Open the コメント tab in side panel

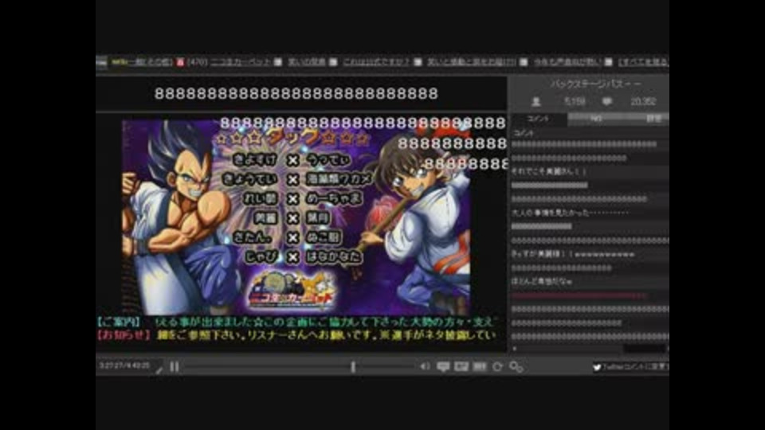539,119
